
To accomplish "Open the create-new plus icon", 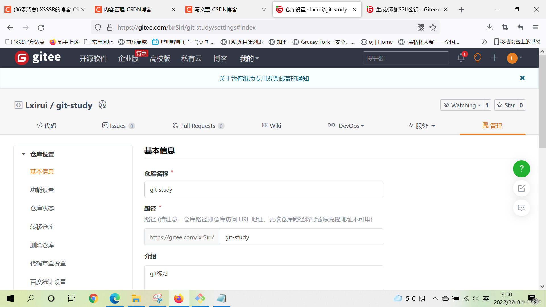I will tap(494, 58).
